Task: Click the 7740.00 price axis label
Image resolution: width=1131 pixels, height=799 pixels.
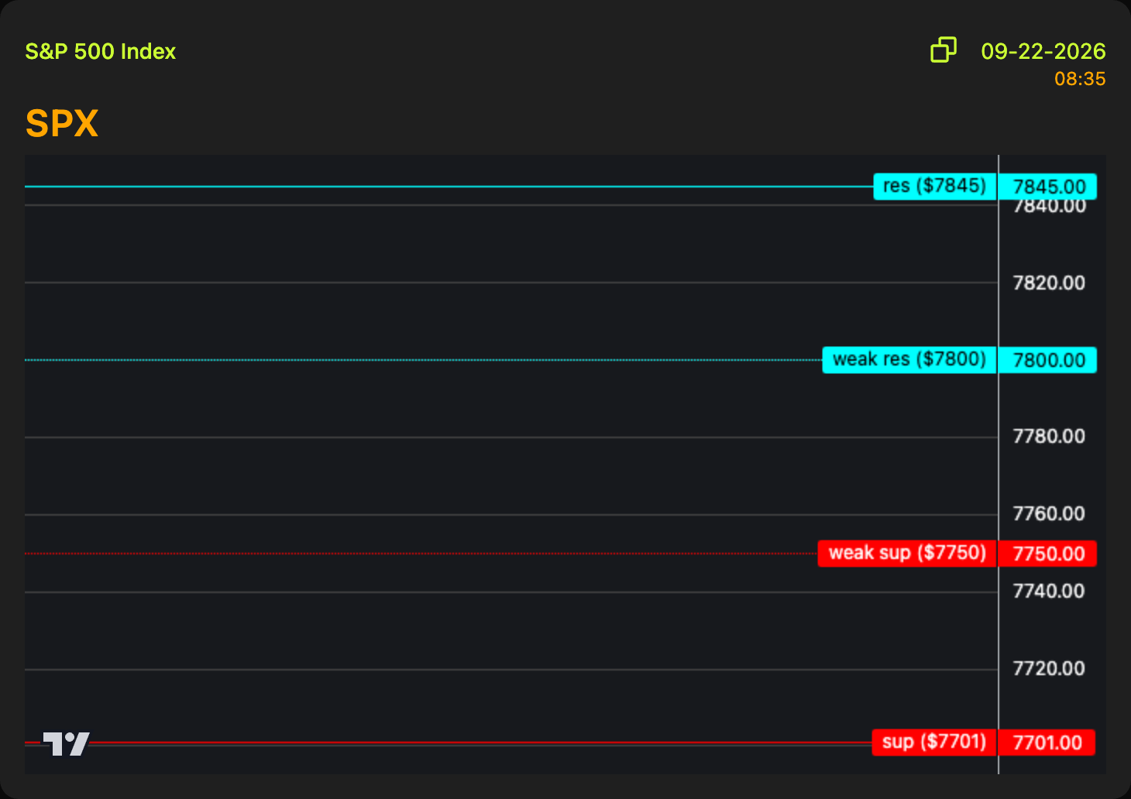Action: point(1049,592)
